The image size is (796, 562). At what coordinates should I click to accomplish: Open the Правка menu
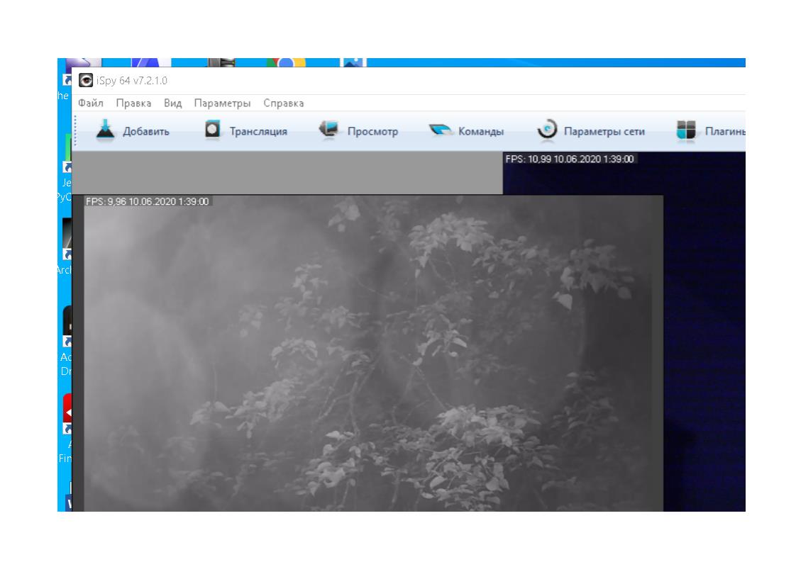(133, 103)
